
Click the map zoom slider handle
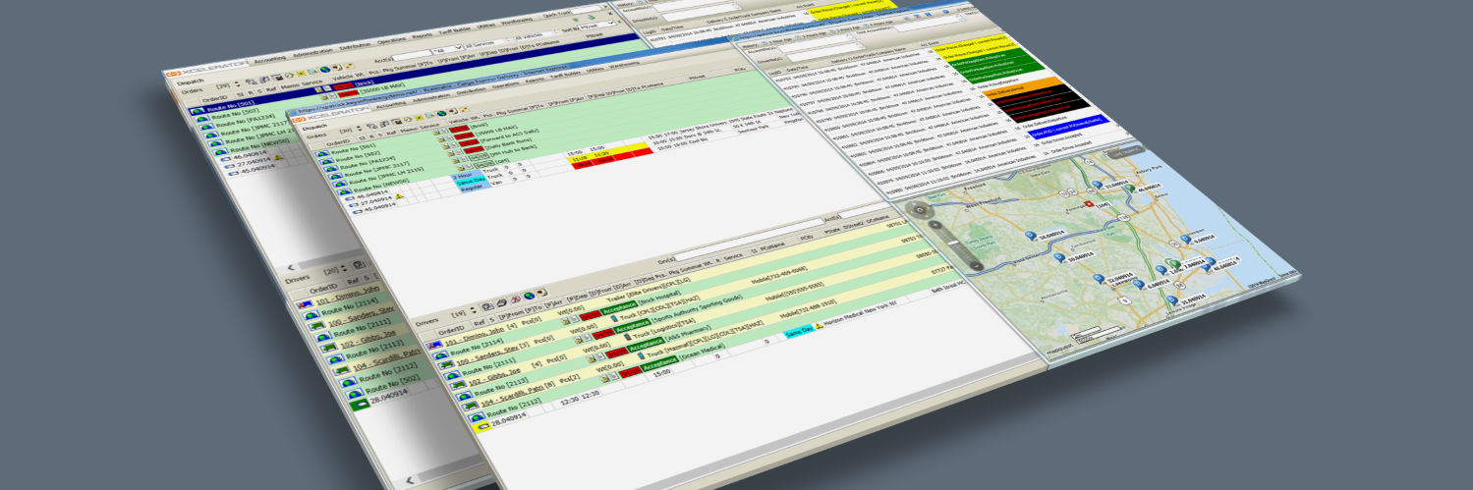[x=953, y=243]
